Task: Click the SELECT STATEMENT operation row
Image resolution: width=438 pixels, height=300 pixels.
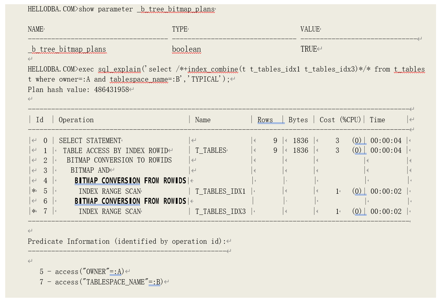Action: click(x=90, y=141)
